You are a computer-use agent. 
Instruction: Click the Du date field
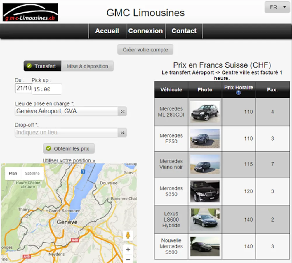coord(23,88)
